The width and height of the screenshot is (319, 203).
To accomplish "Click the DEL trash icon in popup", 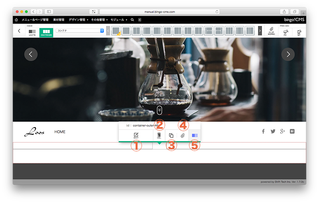I will point(159,135).
